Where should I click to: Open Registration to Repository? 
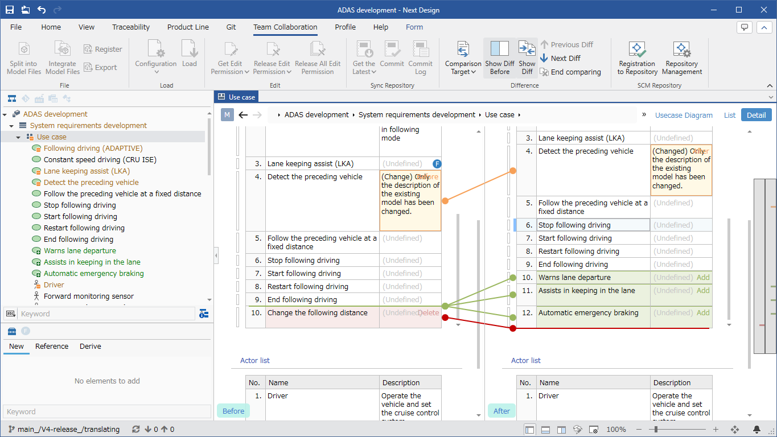pyautogui.click(x=637, y=57)
